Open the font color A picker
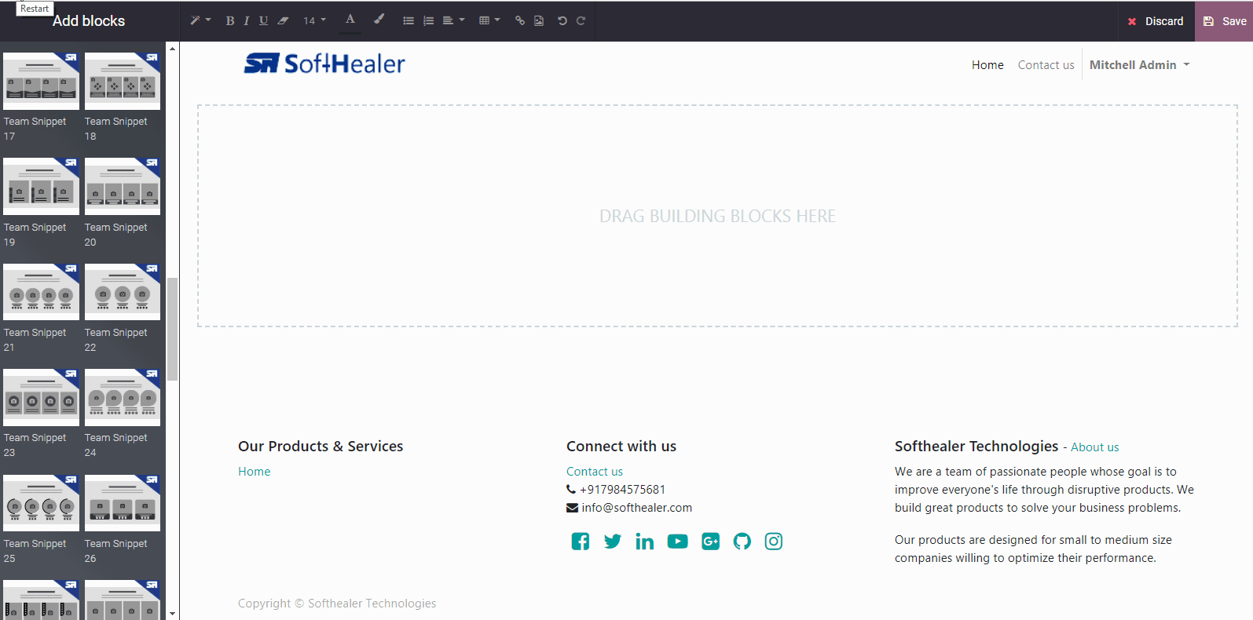This screenshot has width=1253, height=620. click(x=350, y=20)
